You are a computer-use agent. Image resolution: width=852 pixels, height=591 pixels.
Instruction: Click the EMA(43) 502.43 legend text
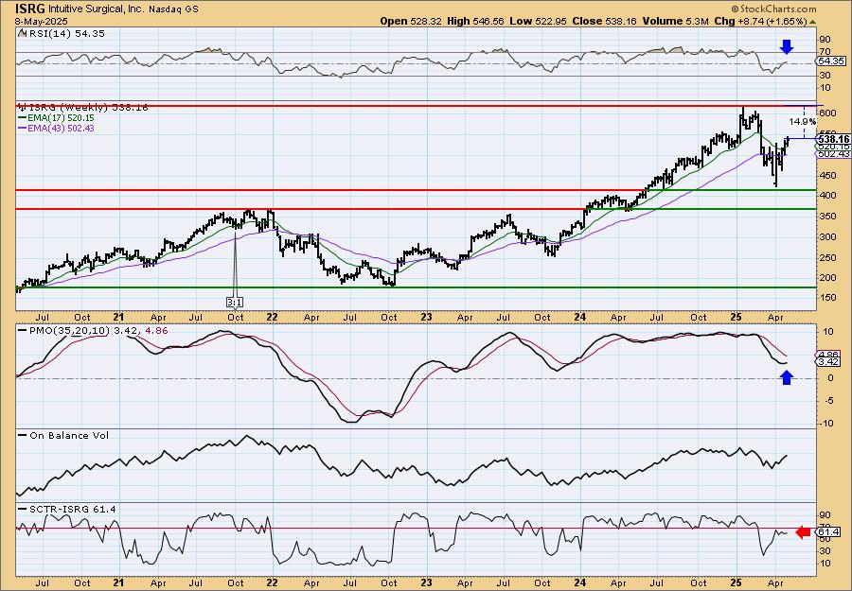click(61, 129)
